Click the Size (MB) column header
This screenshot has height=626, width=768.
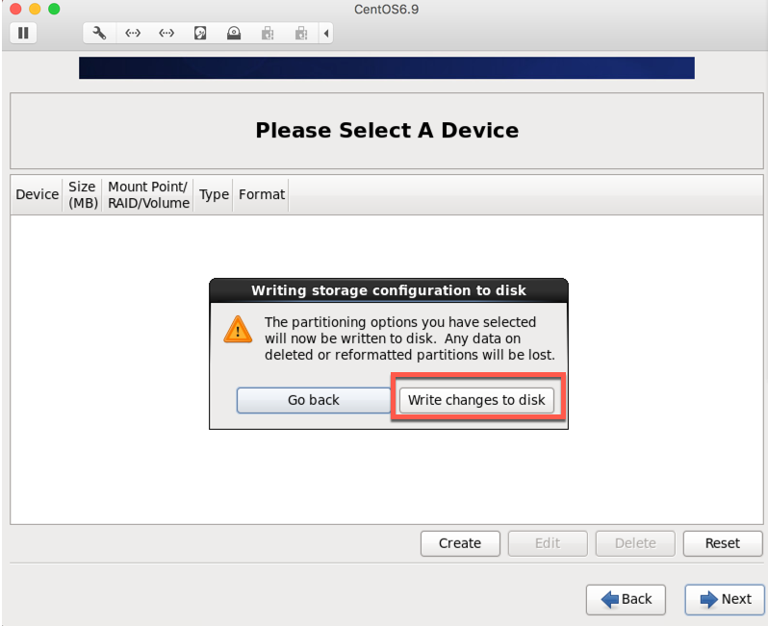83,194
